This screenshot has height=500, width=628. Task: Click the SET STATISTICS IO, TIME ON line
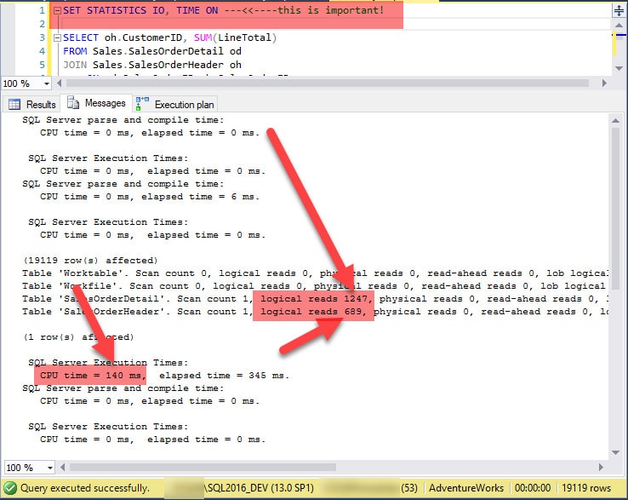pyautogui.click(x=224, y=10)
